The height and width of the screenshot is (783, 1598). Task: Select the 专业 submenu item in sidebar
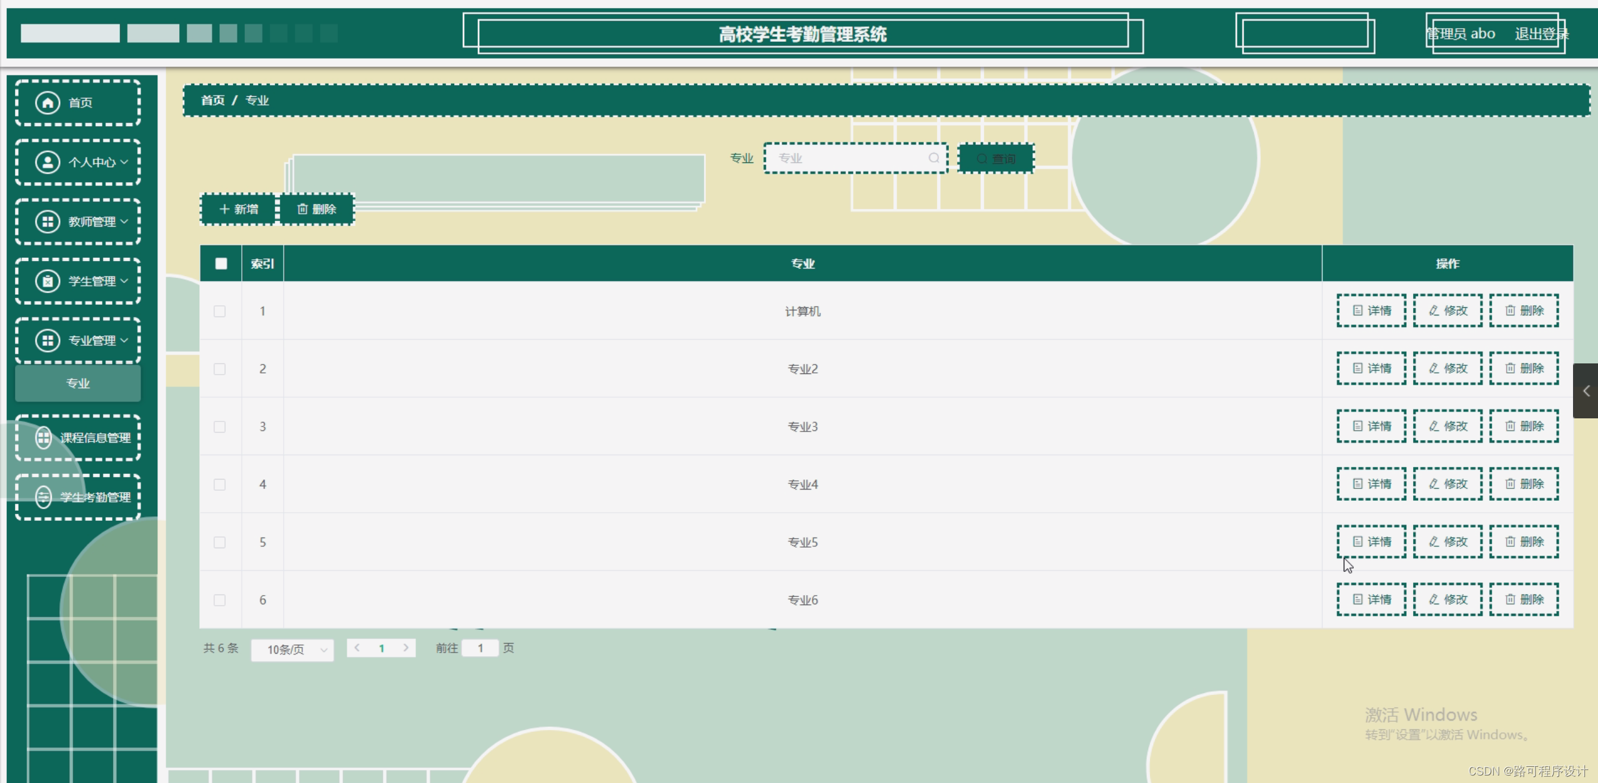(x=78, y=383)
